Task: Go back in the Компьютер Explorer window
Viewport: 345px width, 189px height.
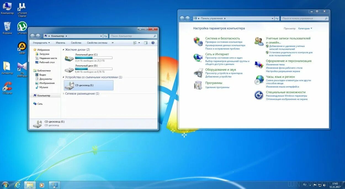Action: coord(32,36)
